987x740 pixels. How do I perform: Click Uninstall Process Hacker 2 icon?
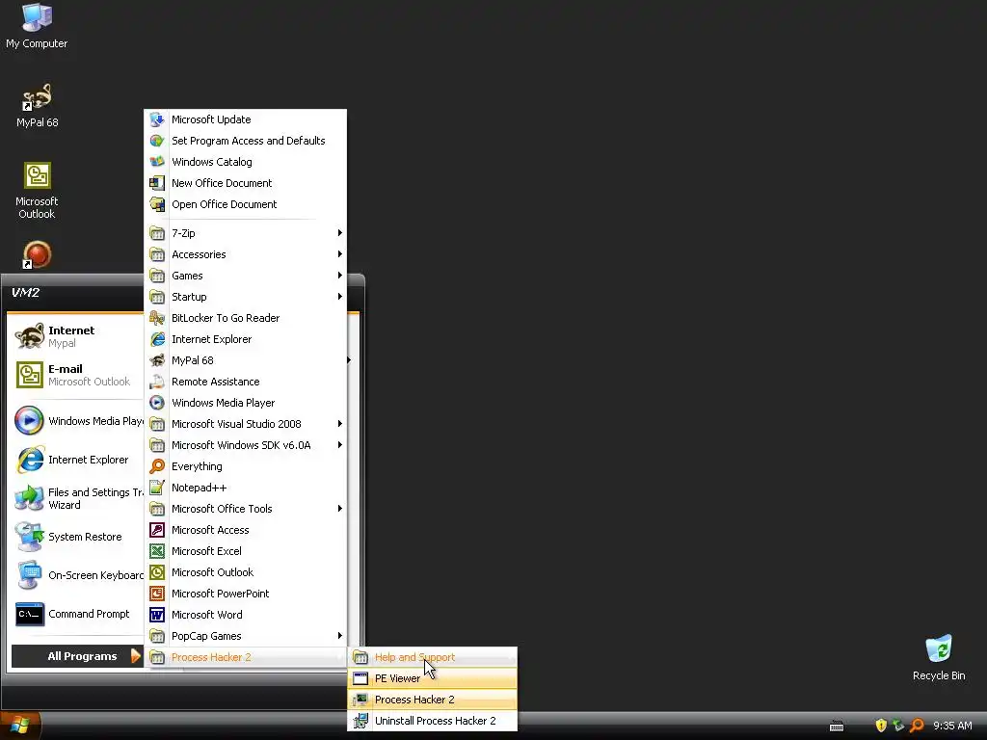tap(360, 721)
